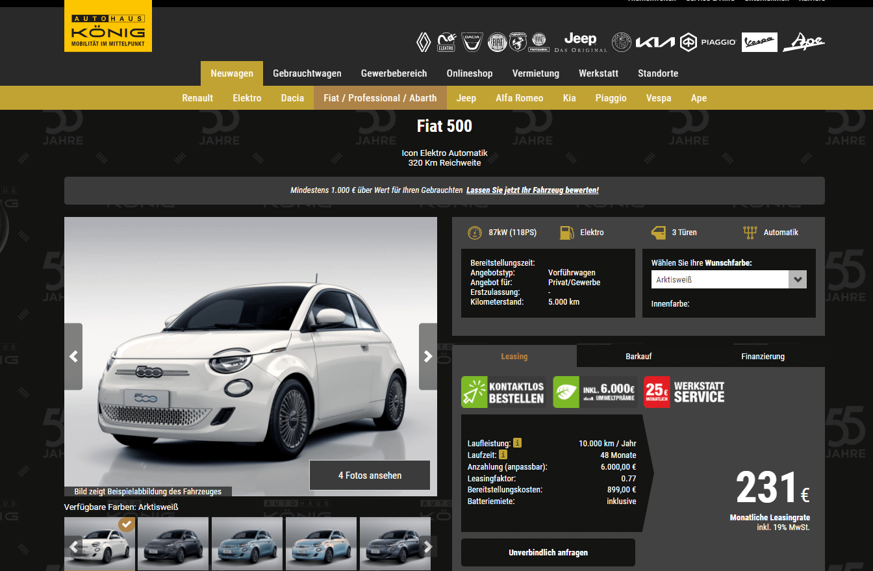The height and width of the screenshot is (571, 873).
Task: Click the fuel pump icon beside Elektro
Action: 566,233
